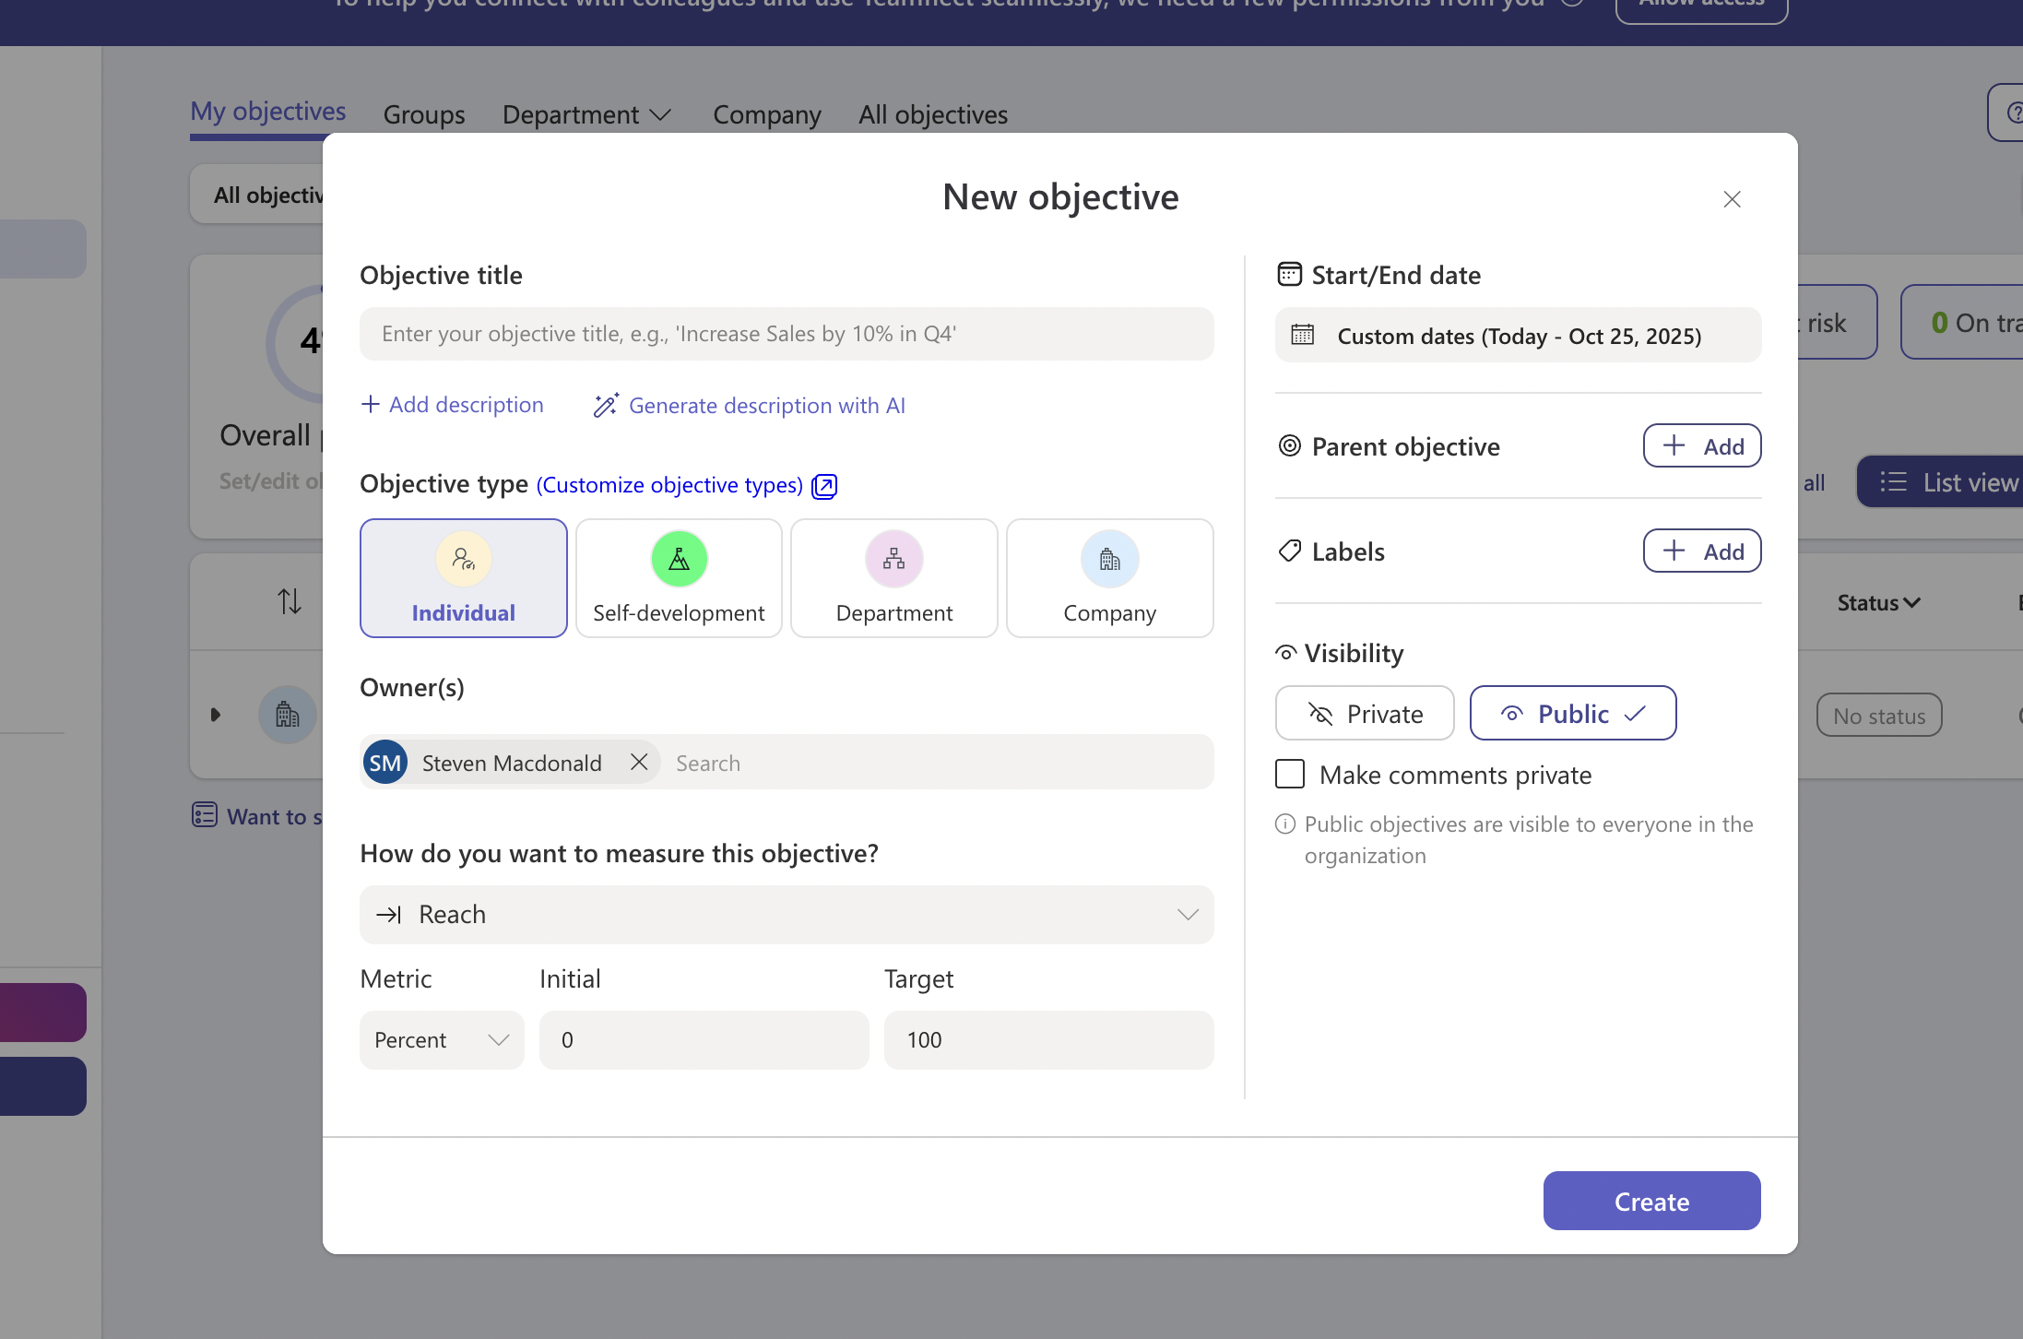This screenshot has height=1339, width=2023.
Task: Click the eye icon beside Visibility heading
Action: pyautogui.click(x=1286, y=653)
